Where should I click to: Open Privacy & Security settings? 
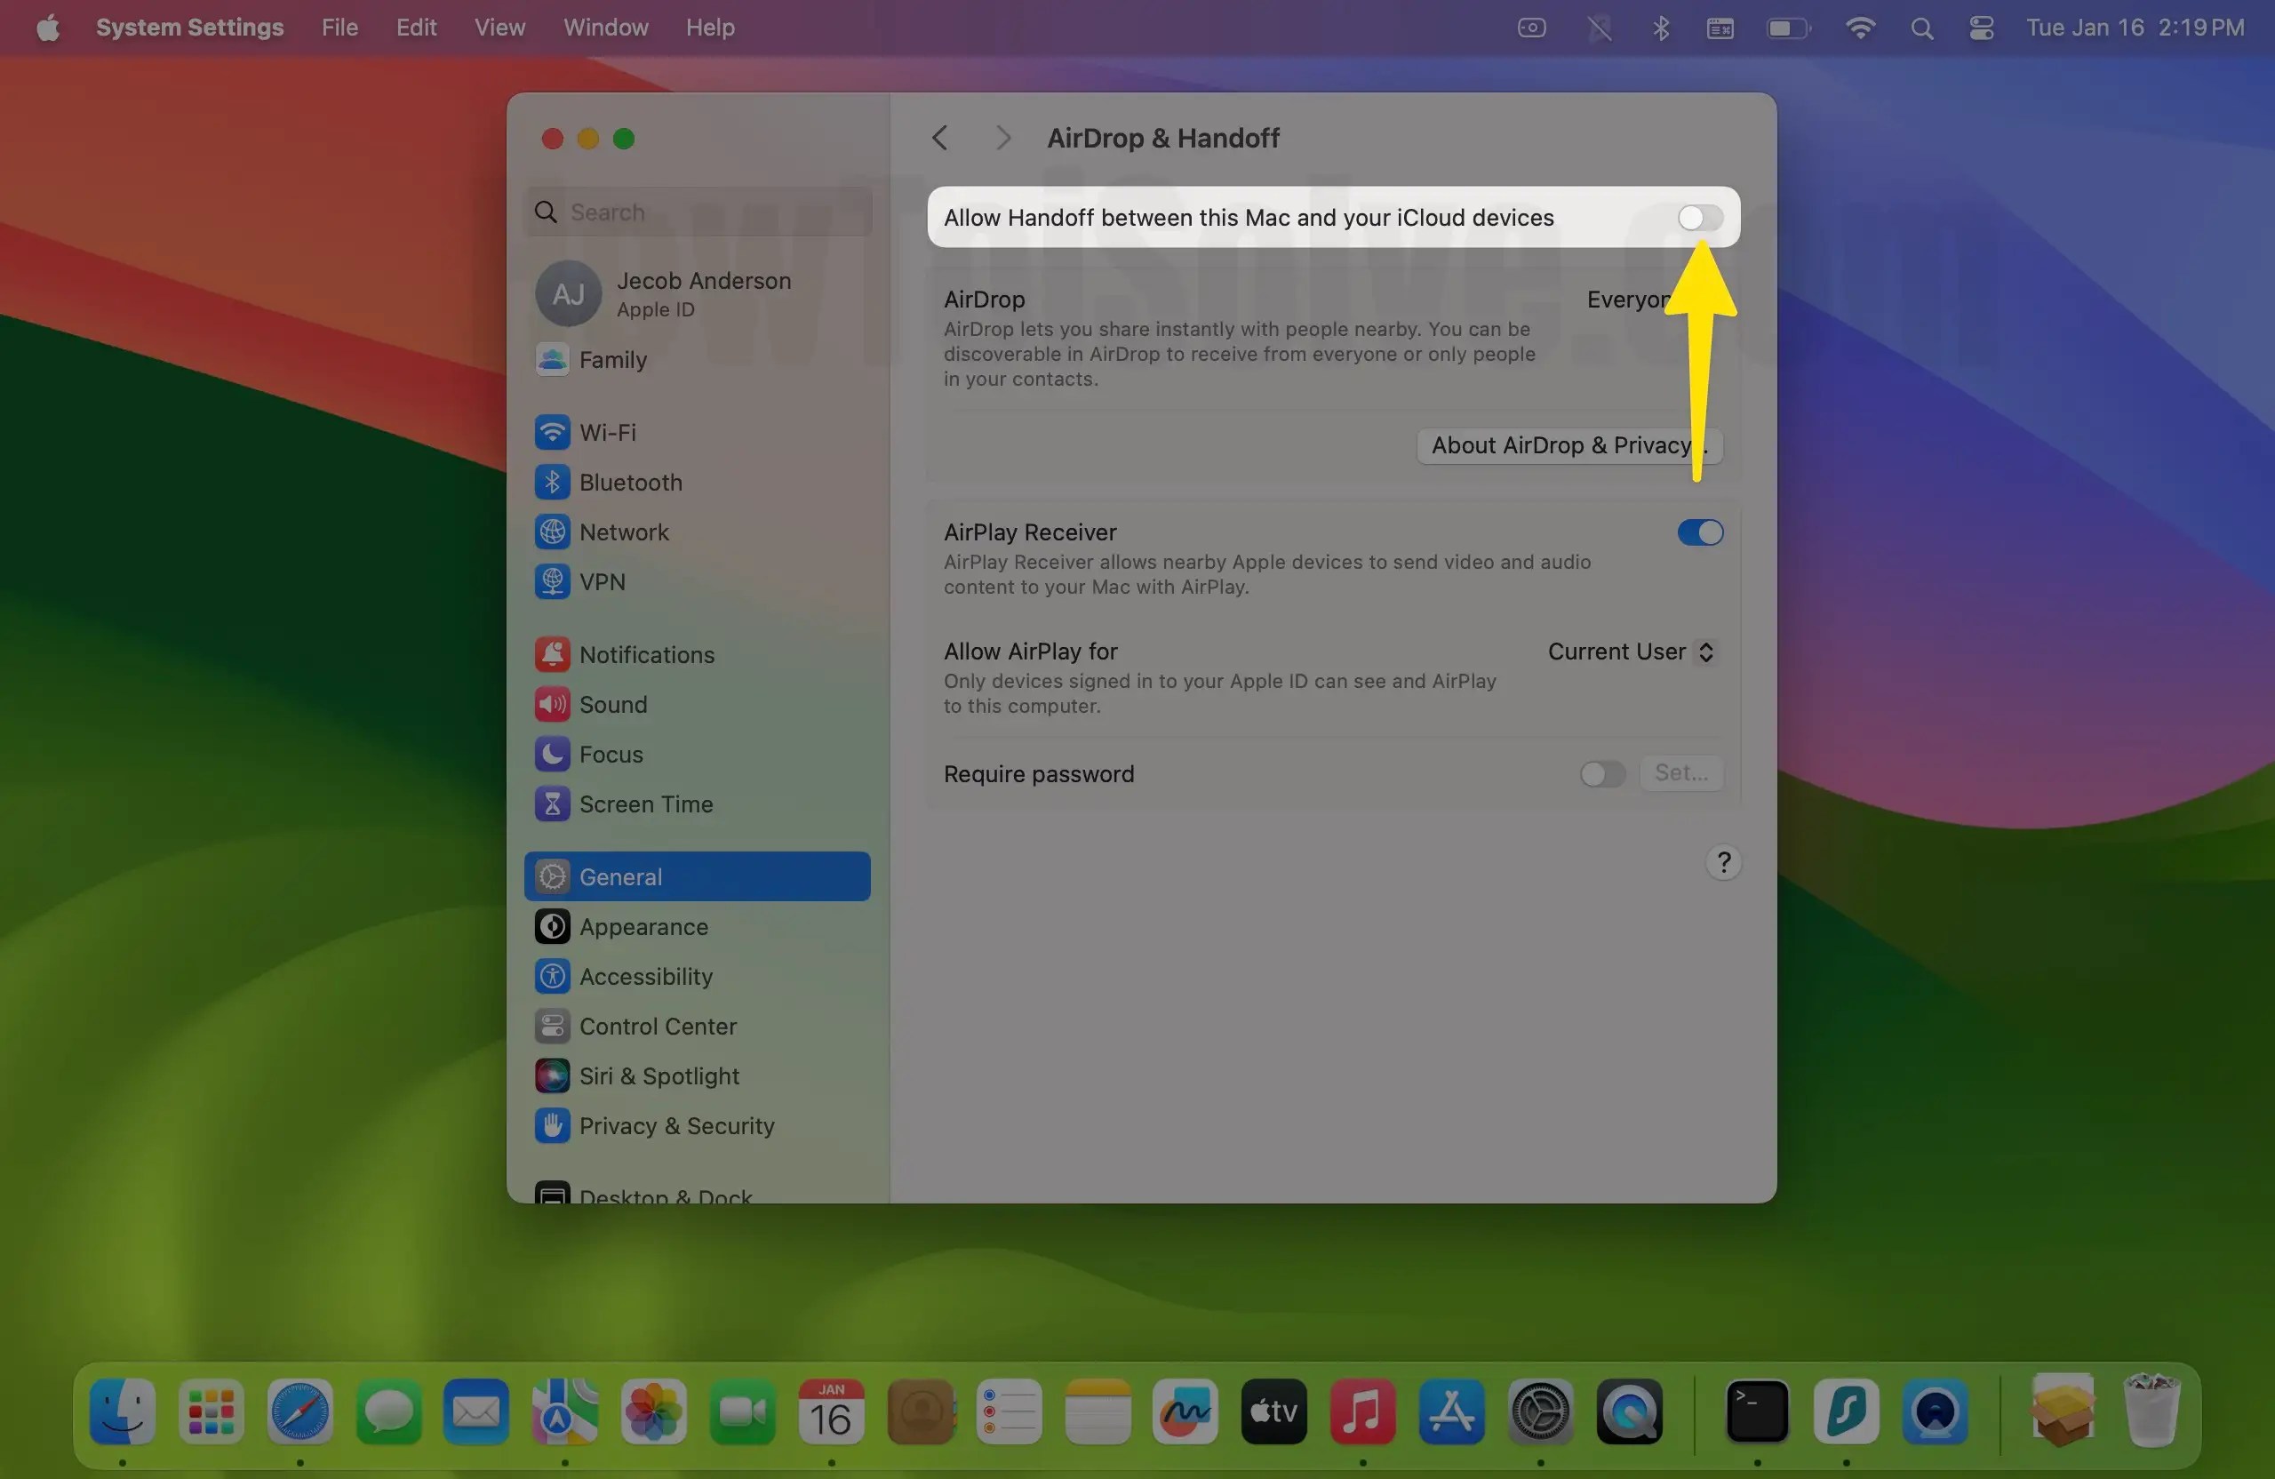(677, 1125)
